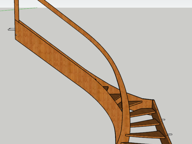Click the green axis line
This screenshot has width=192, height=144.
click(x=6, y=10)
